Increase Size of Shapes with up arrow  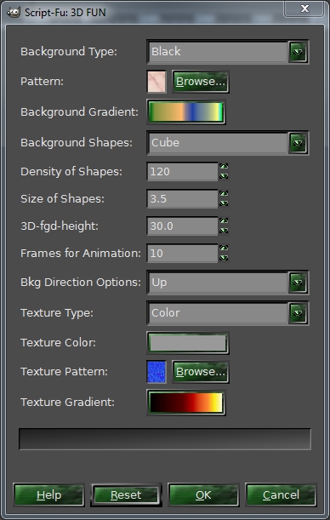pyautogui.click(x=224, y=194)
